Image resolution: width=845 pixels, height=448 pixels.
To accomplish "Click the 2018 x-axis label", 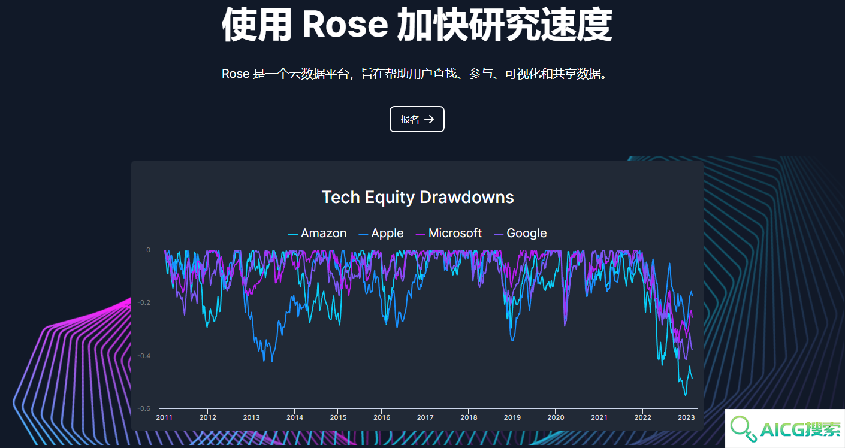I will click(x=469, y=417).
